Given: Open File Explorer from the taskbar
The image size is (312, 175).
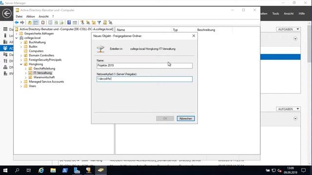Looking at the screenshot, I should [x=53, y=170].
